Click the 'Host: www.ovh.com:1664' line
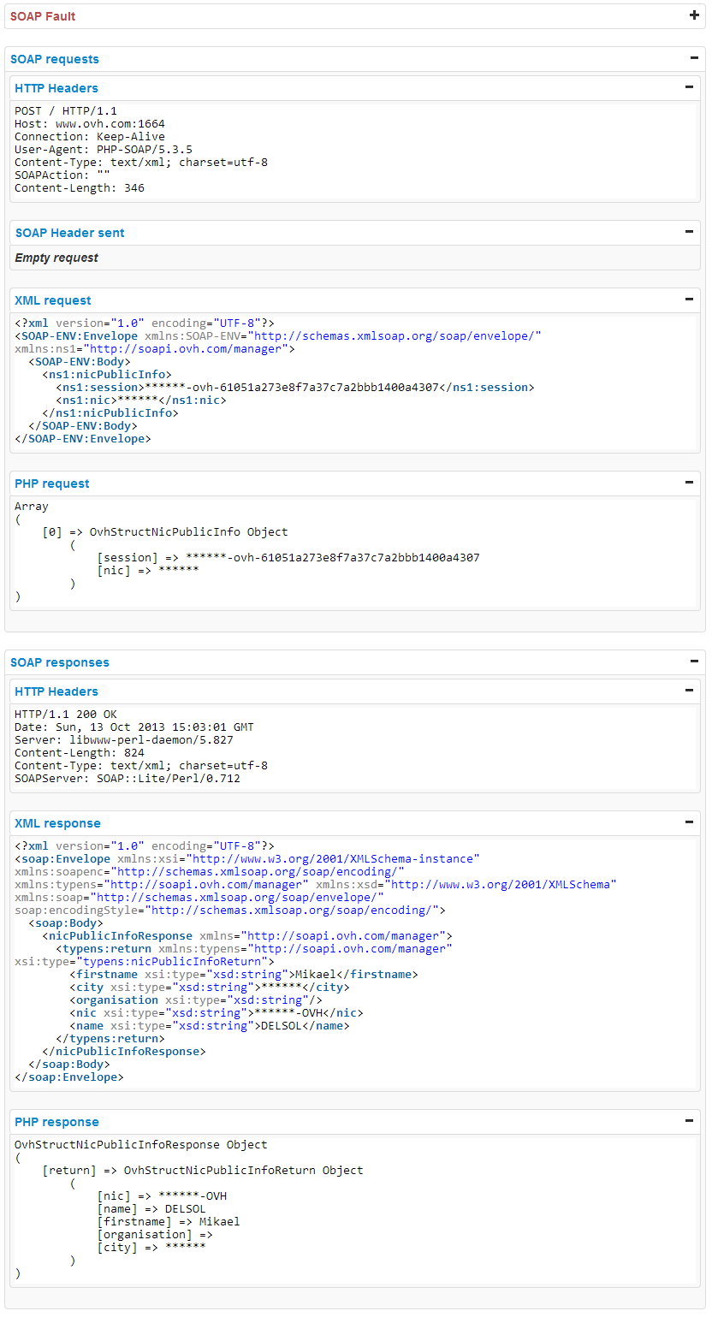This screenshot has height=1317, width=712. (x=90, y=124)
